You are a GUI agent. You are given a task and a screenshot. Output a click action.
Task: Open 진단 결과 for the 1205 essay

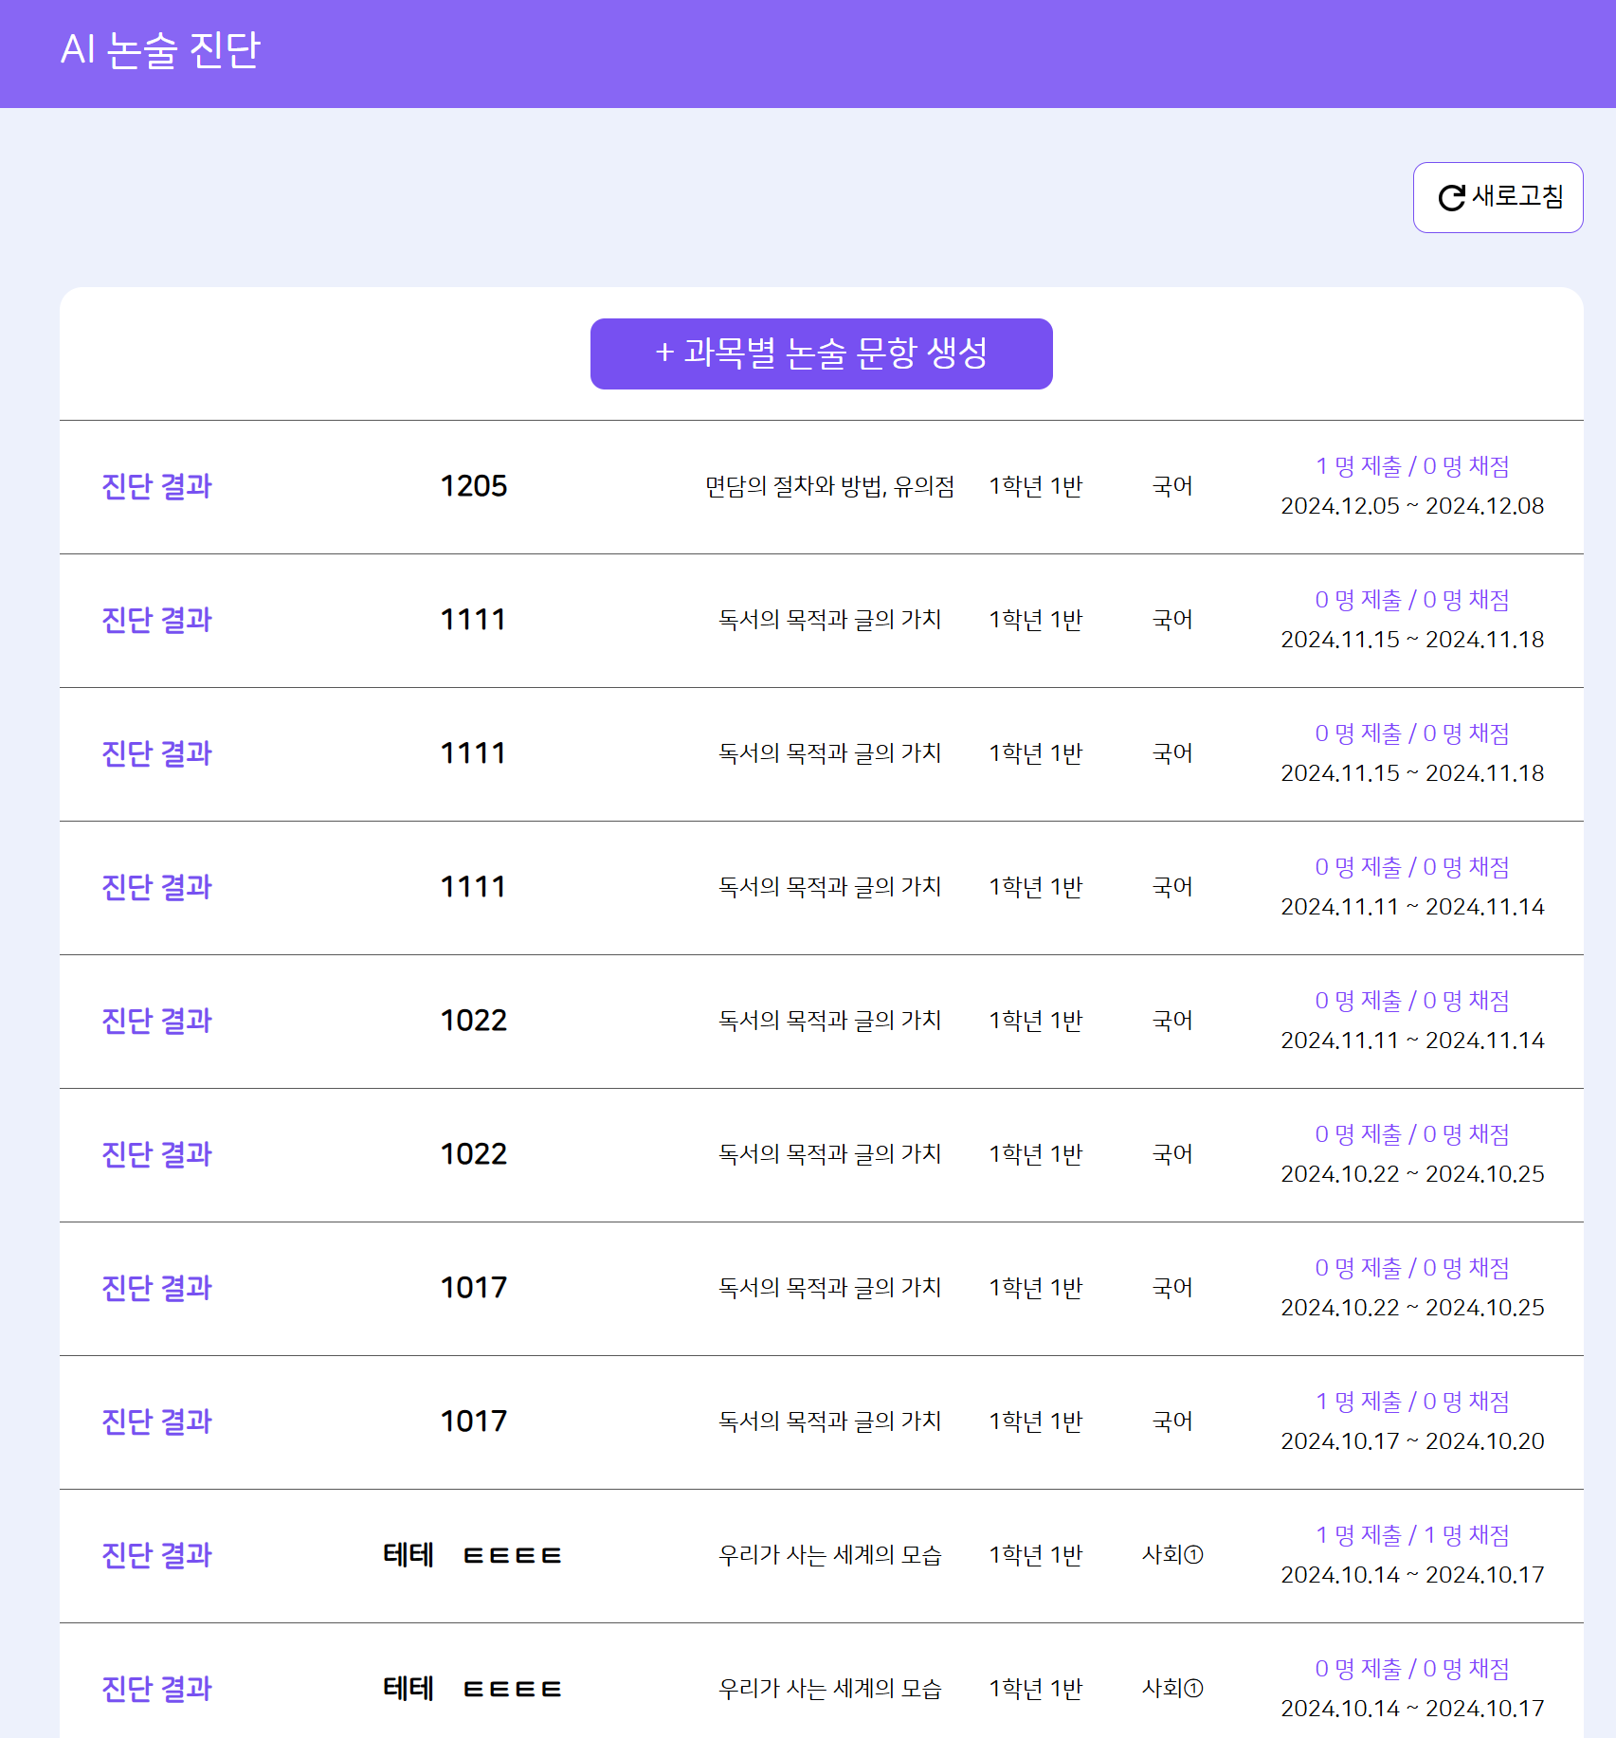[157, 486]
